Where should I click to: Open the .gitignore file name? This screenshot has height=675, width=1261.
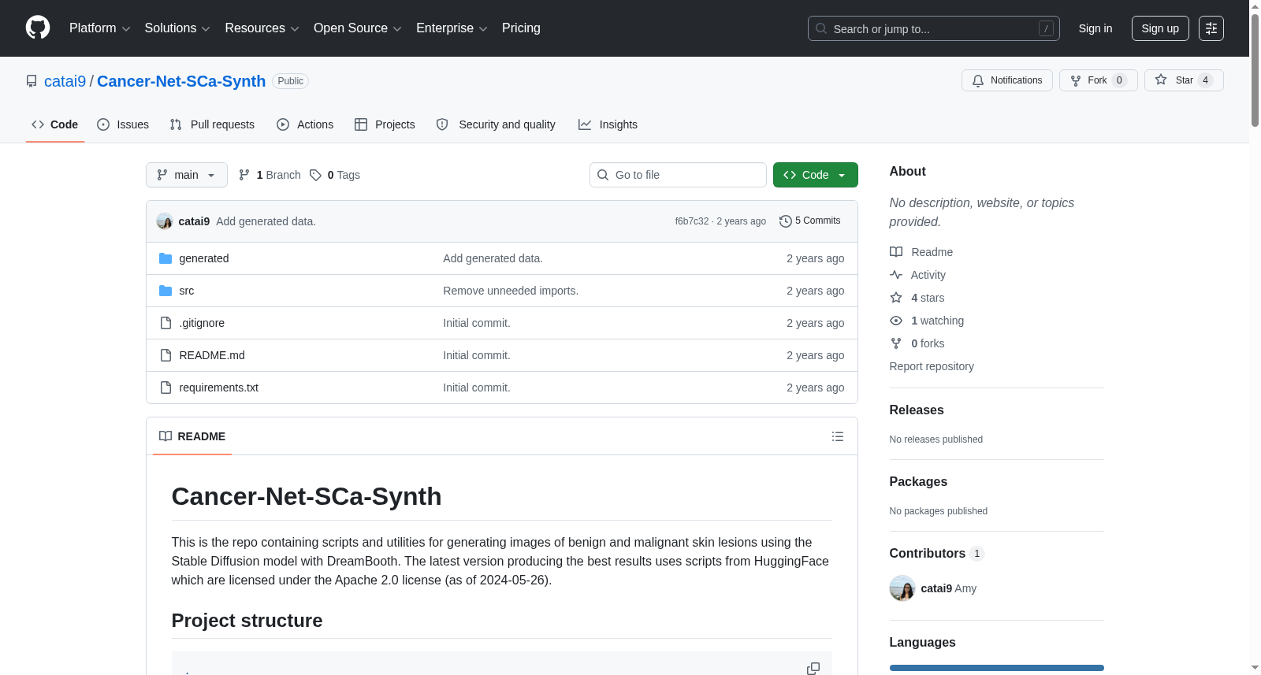(202, 323)
